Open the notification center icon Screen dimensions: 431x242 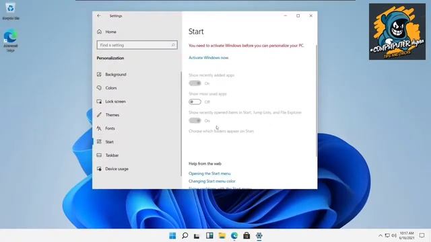pos(422,236)
